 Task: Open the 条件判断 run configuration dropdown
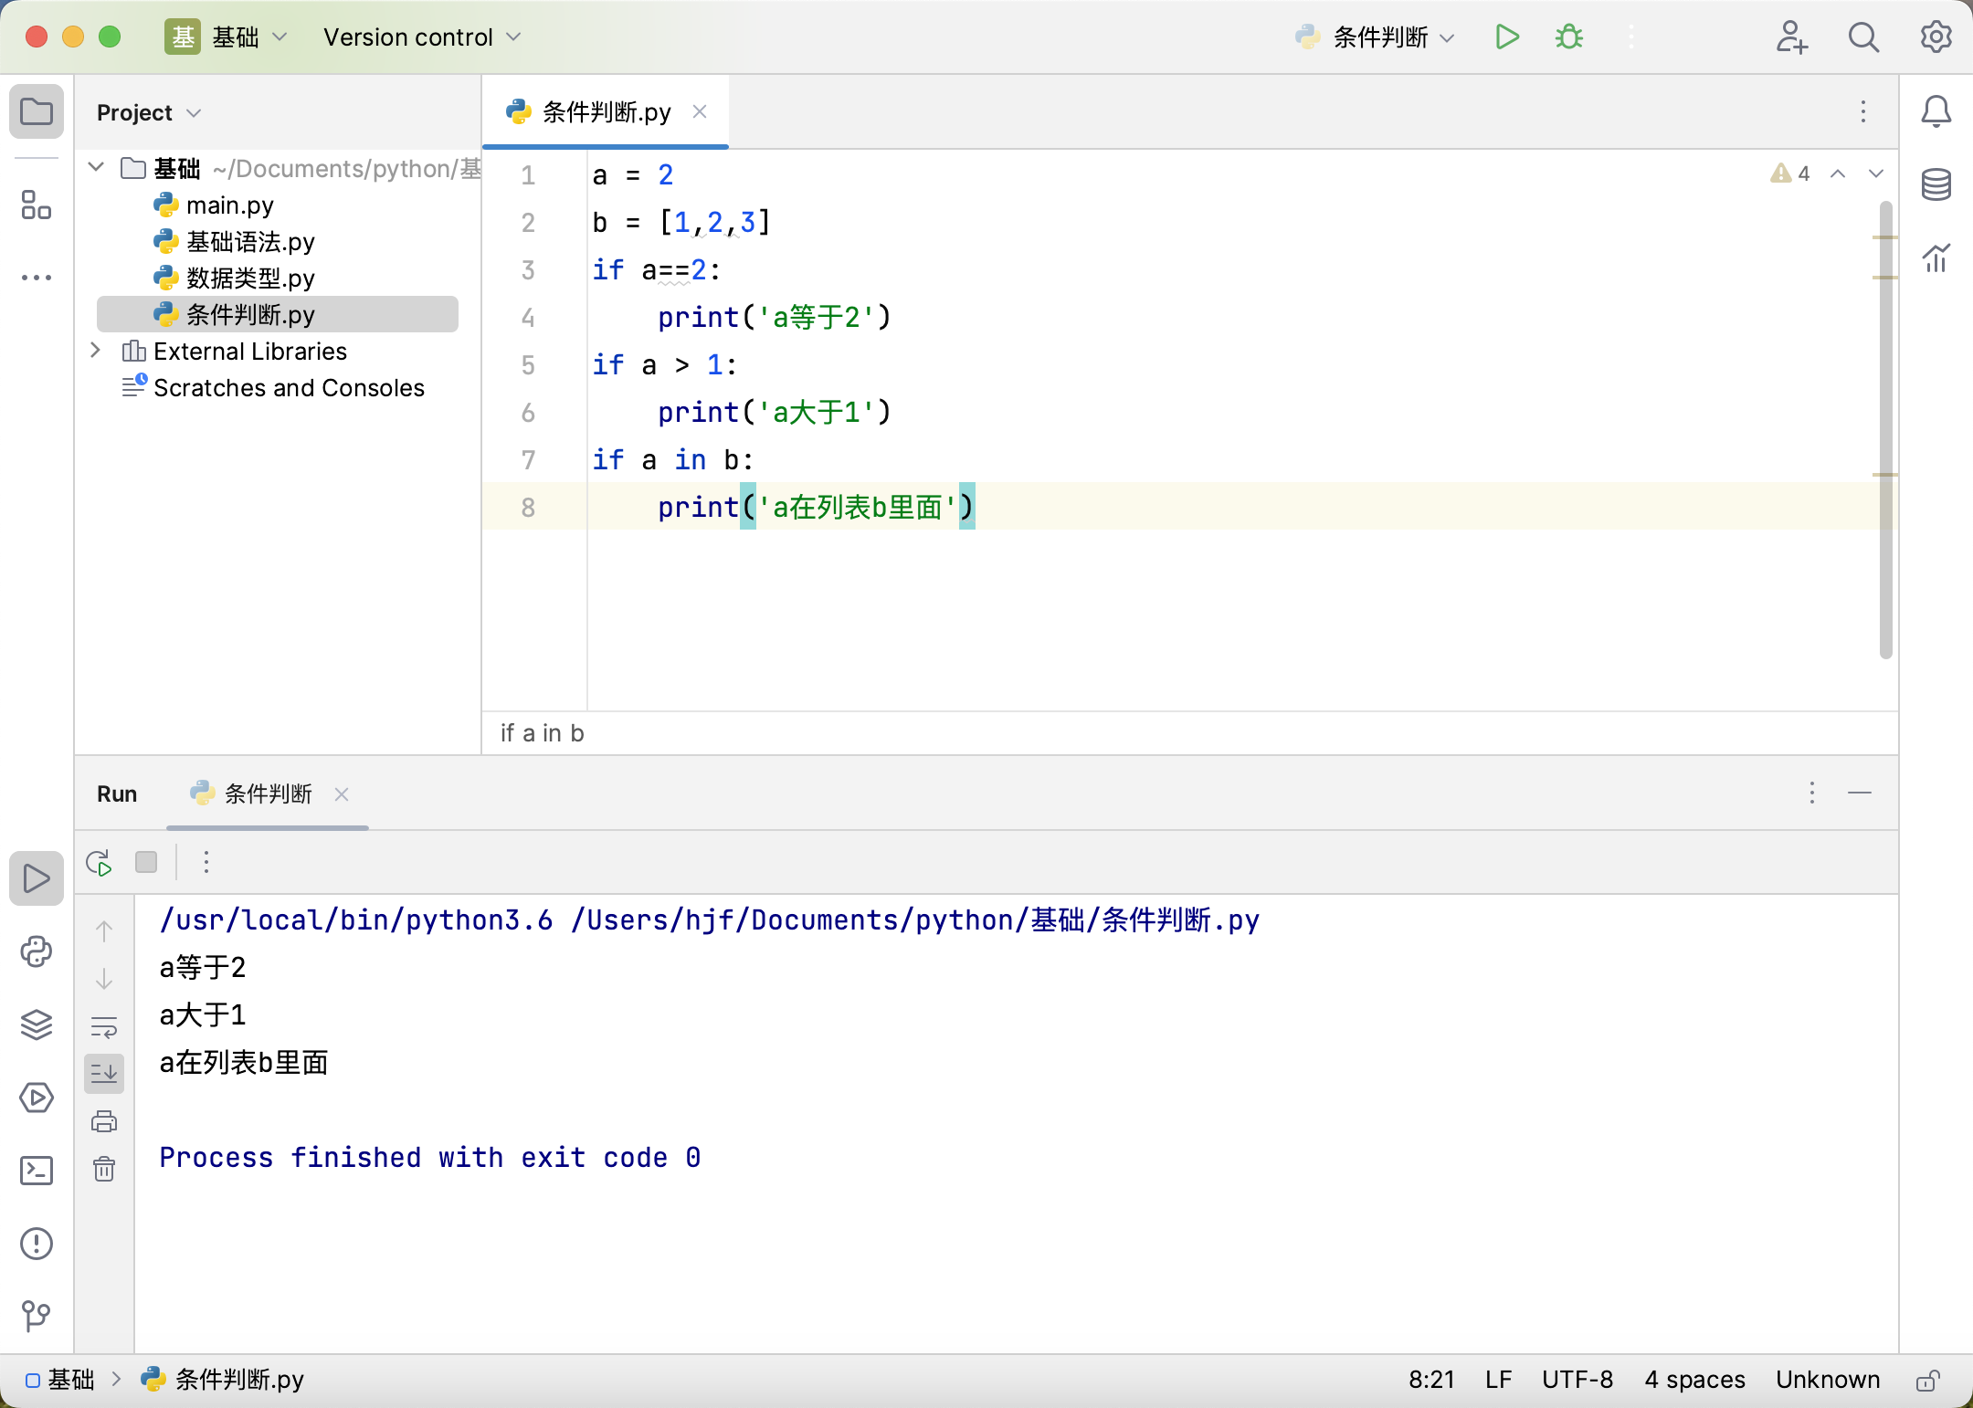[1375, 37]
